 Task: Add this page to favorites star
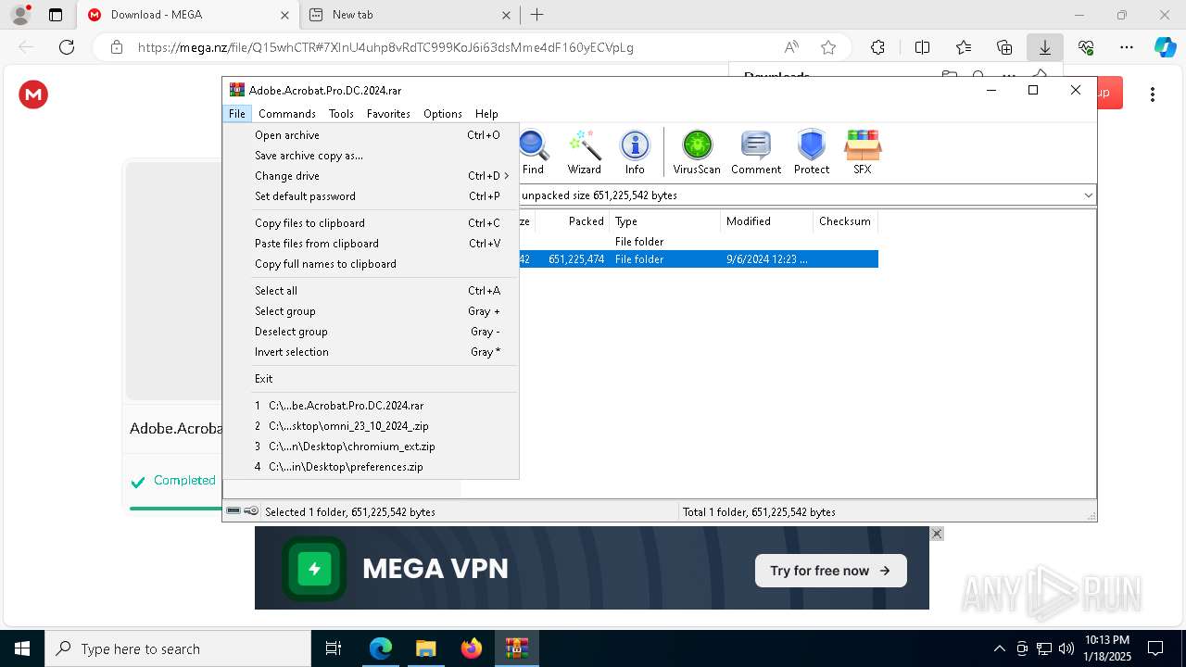point(828,47)
